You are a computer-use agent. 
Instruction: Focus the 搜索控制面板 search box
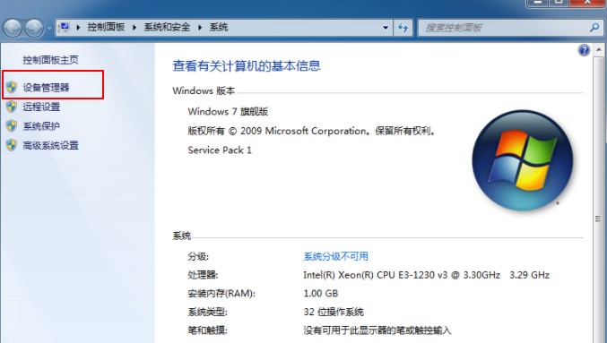pyautogui.click(x=503, y=28)
